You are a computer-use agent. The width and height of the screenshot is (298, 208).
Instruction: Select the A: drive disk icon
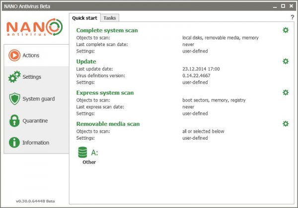(82, 153)
